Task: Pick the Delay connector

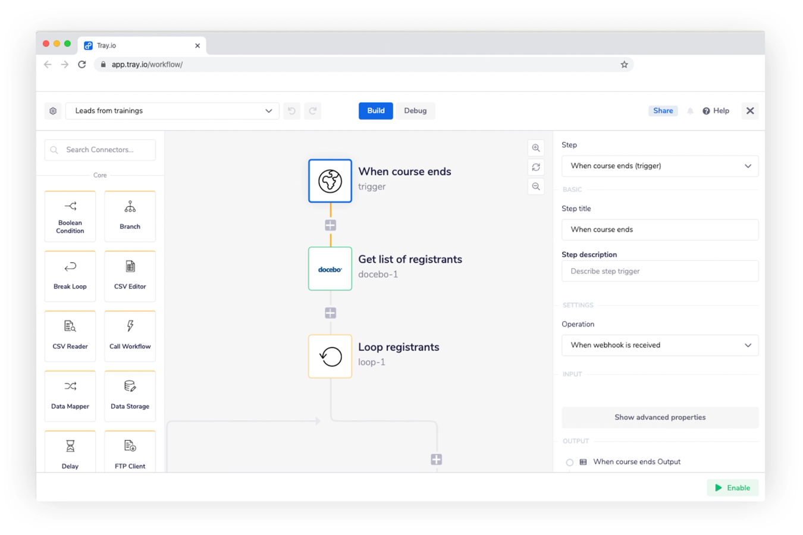Action: point(70,452)
